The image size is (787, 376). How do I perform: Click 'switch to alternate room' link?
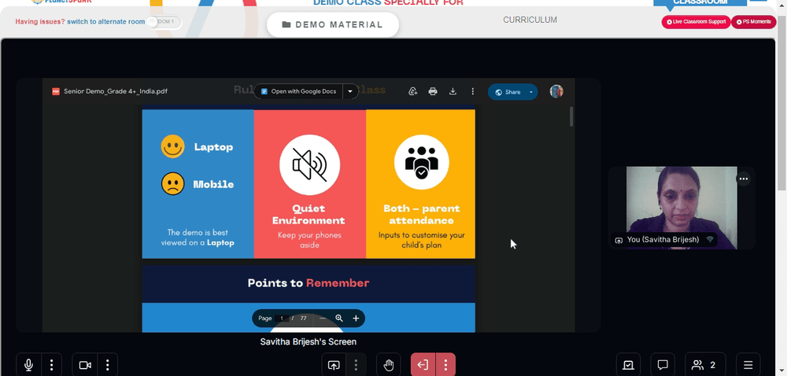click(x=106, y=22)
